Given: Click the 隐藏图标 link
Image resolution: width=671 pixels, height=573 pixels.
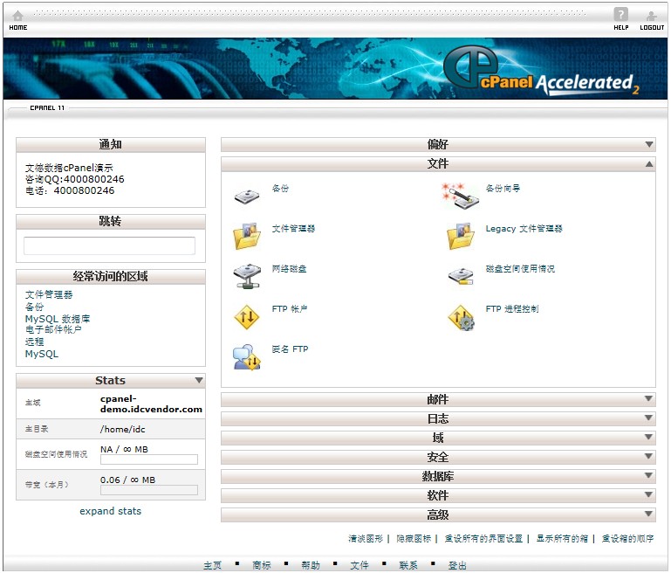Looking at the screenshot, I should click(414, 538).
